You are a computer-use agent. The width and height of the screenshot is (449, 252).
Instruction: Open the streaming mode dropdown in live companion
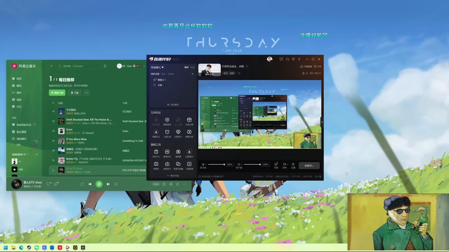click(157, 67)
